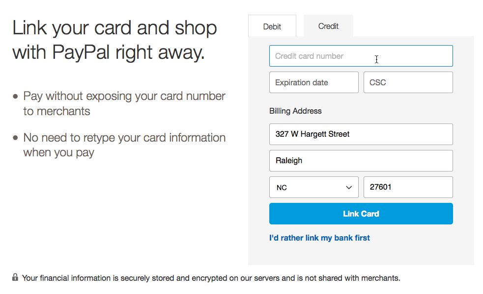Click the bullet about not retyping card information
Image resolution: width=483 pixels, height=294 pixels.
click(x=124, y=145)
